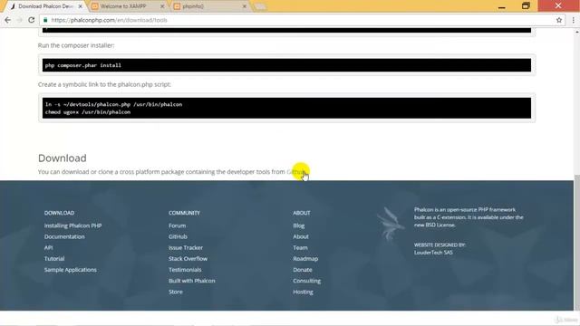This screenshot has height=326, width=580.
Task: Open a new tab with the new-tab button
Action: tap(260, 6)
